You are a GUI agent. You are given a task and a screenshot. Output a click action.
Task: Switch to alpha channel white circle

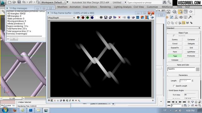pos(97,18)
